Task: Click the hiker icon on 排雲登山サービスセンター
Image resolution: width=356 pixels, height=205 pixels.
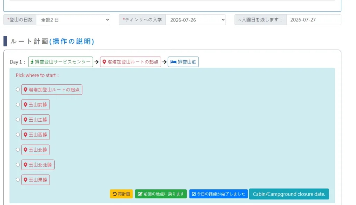Action: tap(32, 62)
